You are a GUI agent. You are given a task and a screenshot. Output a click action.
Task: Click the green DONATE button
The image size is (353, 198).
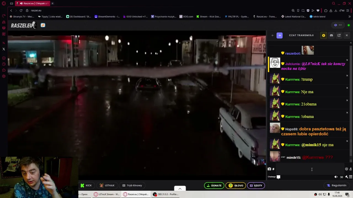click(x=214, y=186)
